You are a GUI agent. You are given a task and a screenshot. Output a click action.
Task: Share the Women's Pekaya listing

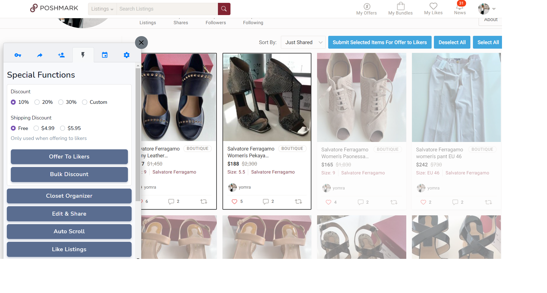click(x=298, y=202)
